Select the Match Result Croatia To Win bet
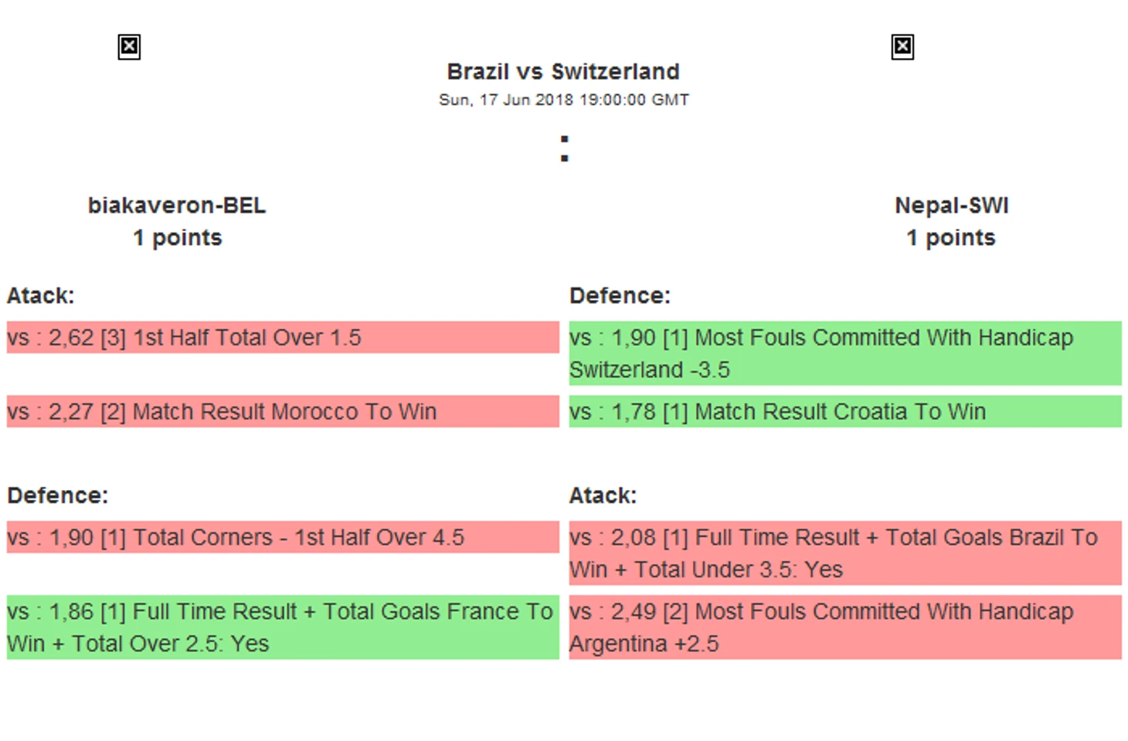 845,412
